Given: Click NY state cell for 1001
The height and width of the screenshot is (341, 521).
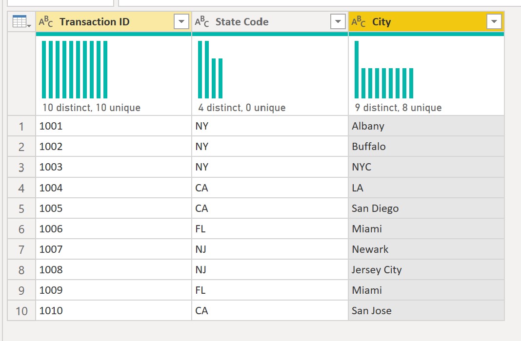Looking at the screenshot, I should coord(270,126).
